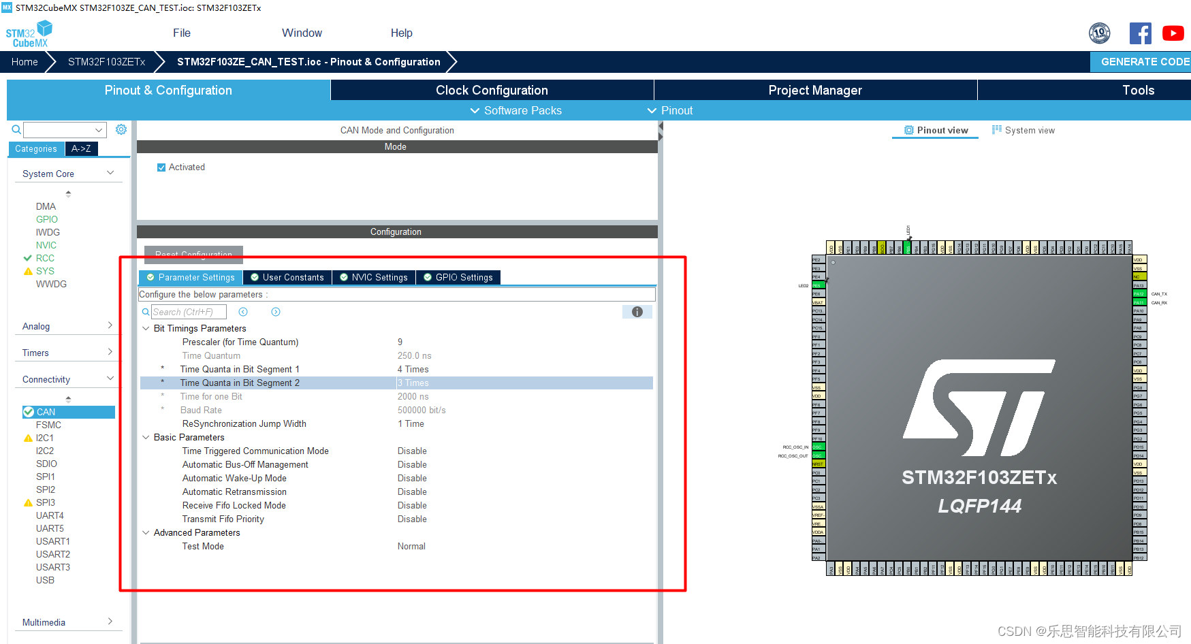Expand the Timers category
Screen dimensions: 1191x644
(x=110, y=352)
